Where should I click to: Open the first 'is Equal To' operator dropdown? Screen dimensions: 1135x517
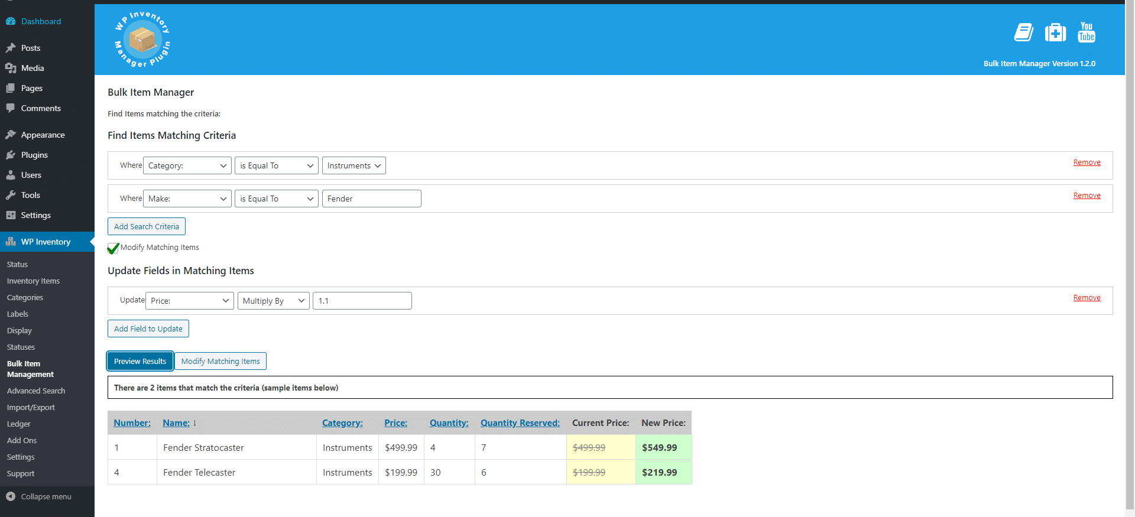277,165
